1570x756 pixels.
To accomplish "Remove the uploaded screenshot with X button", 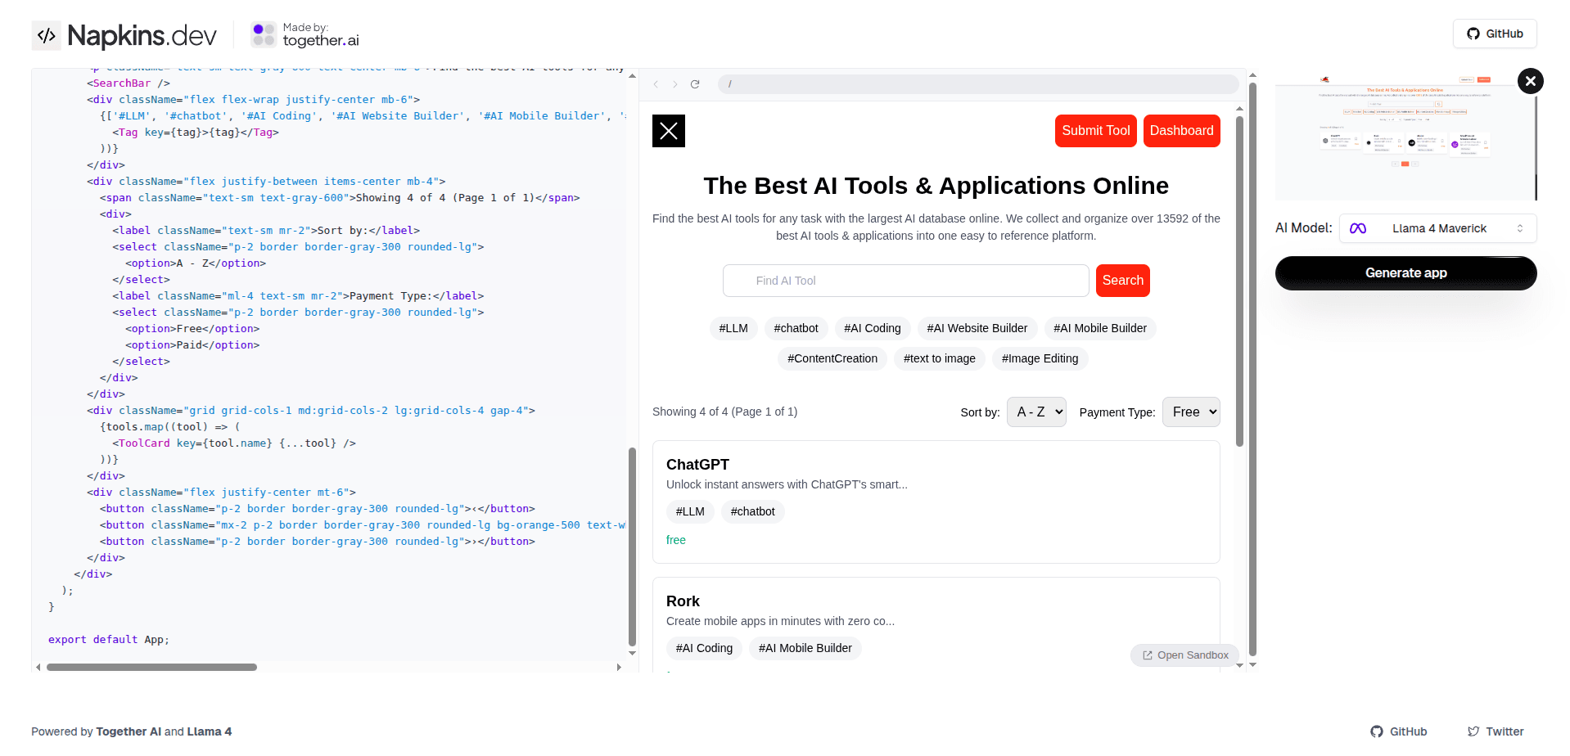I will coord(1530,81).
